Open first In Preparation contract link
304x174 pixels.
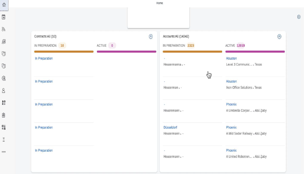[44, 58]
